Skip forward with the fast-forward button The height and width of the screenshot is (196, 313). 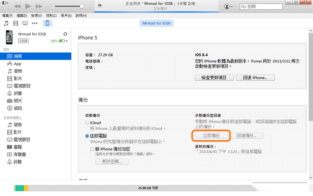tap(39, 6)
